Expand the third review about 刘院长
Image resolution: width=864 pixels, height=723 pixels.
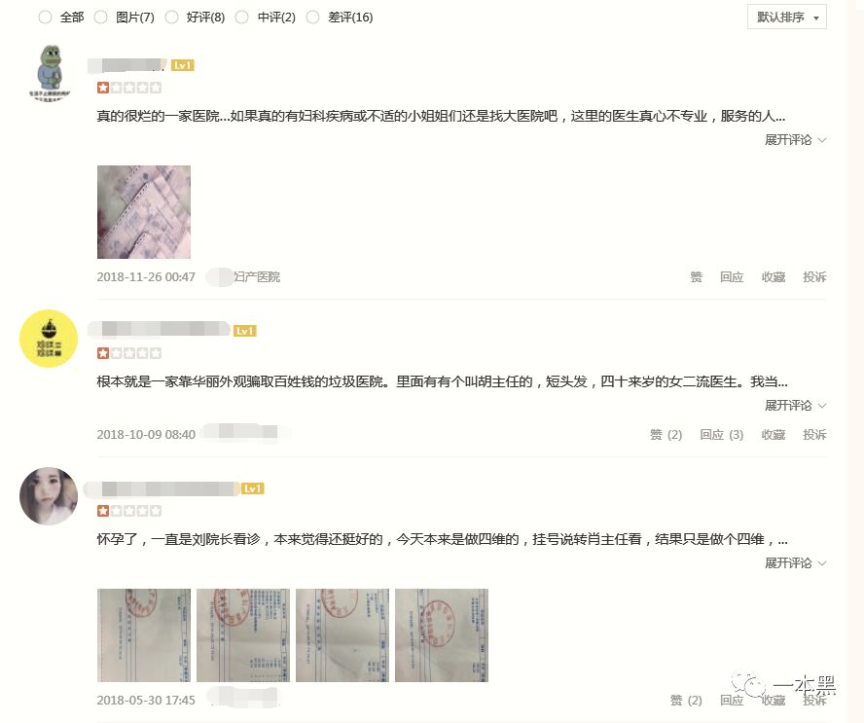point(795,563)
